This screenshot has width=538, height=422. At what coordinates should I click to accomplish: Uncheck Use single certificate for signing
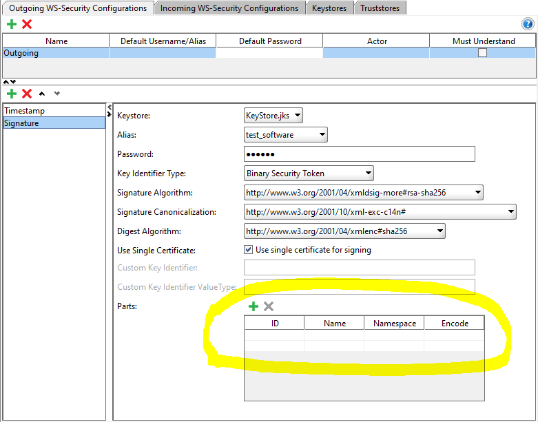click(249, 250)
